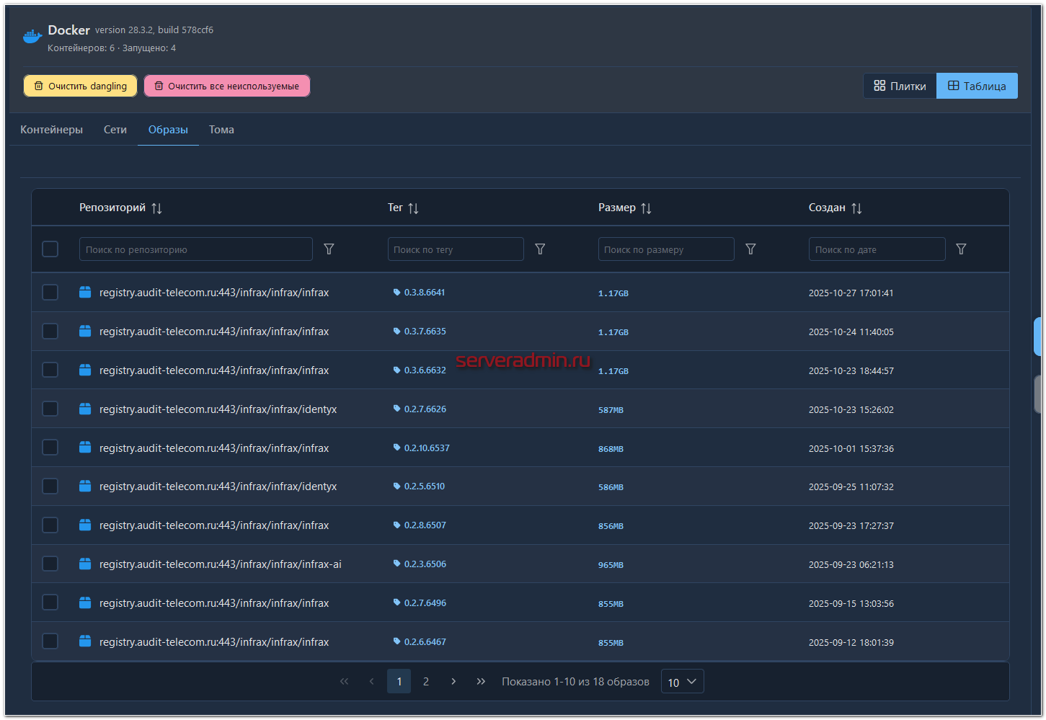This screenshot has height=720, width=1046.
Task: Switch to the Контейнеры tab
Action: [51, 130]
